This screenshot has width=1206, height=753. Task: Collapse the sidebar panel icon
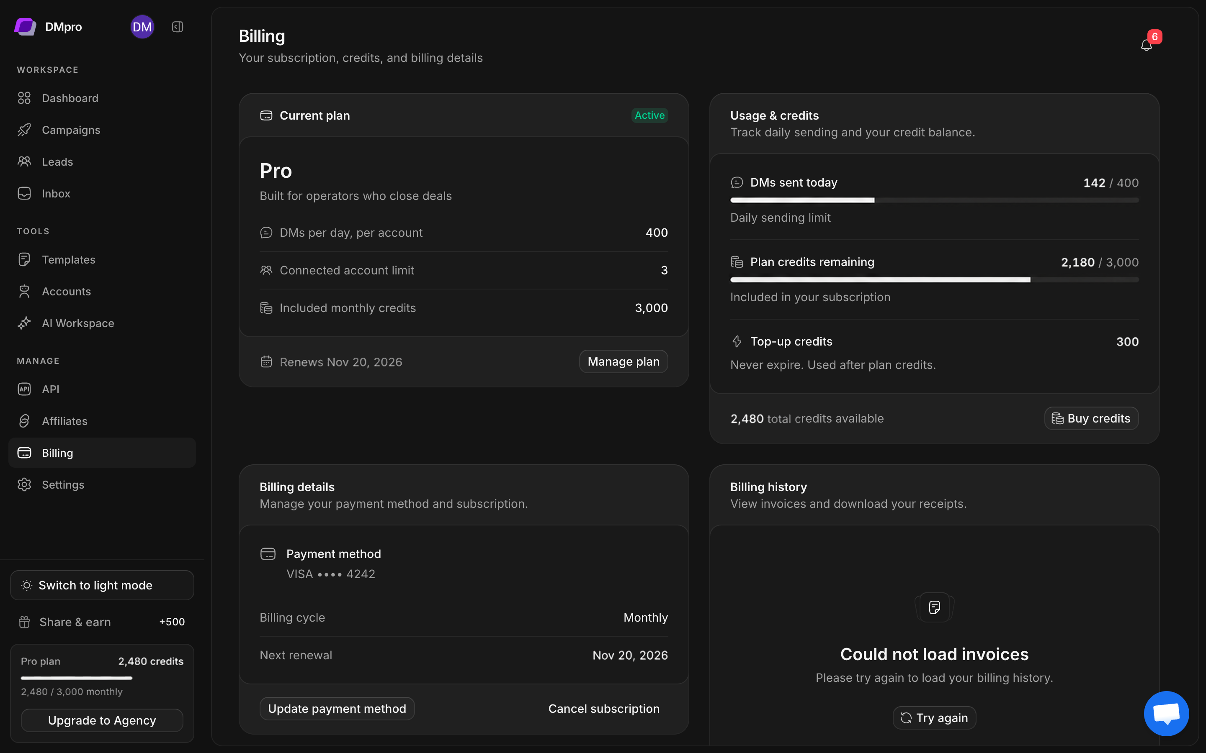click(x=178, y=27)
